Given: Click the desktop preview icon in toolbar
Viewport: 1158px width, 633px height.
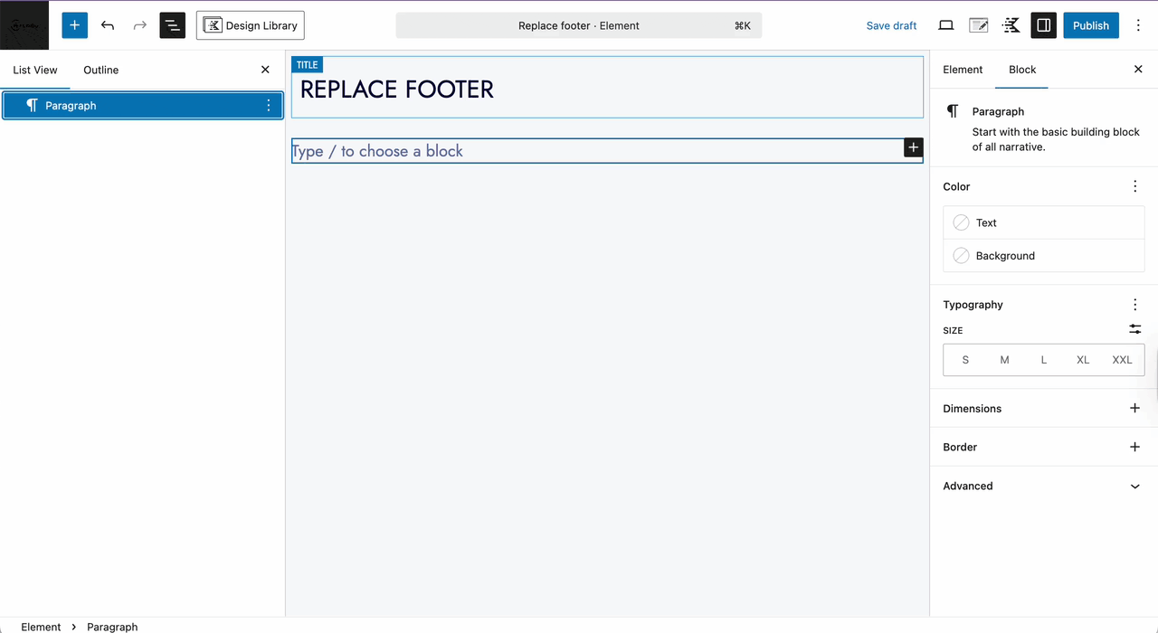Looking at the screenshot, I should (x=945, y=25).
